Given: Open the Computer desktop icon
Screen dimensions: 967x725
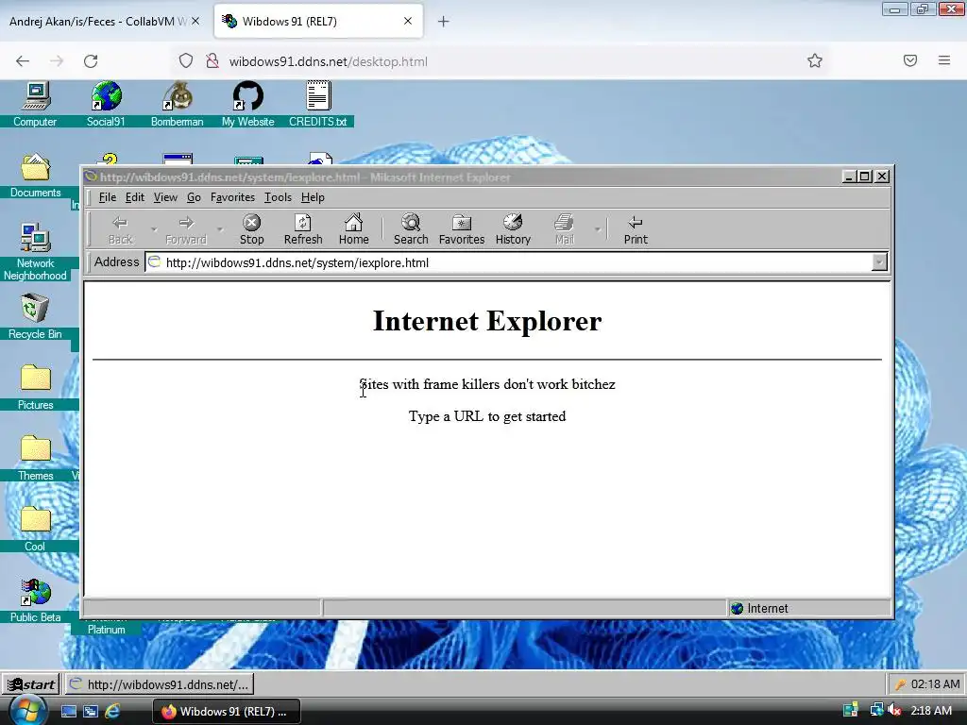Looking at the screenshot, I should point(35,104).
